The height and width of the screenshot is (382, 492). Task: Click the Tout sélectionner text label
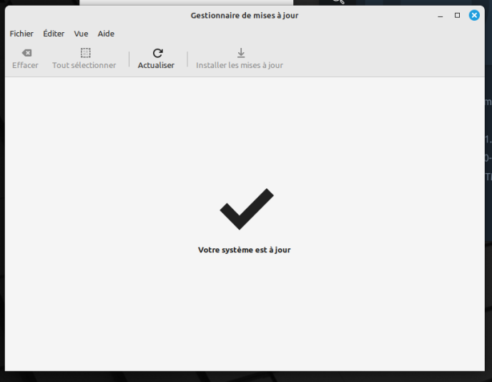84,65
